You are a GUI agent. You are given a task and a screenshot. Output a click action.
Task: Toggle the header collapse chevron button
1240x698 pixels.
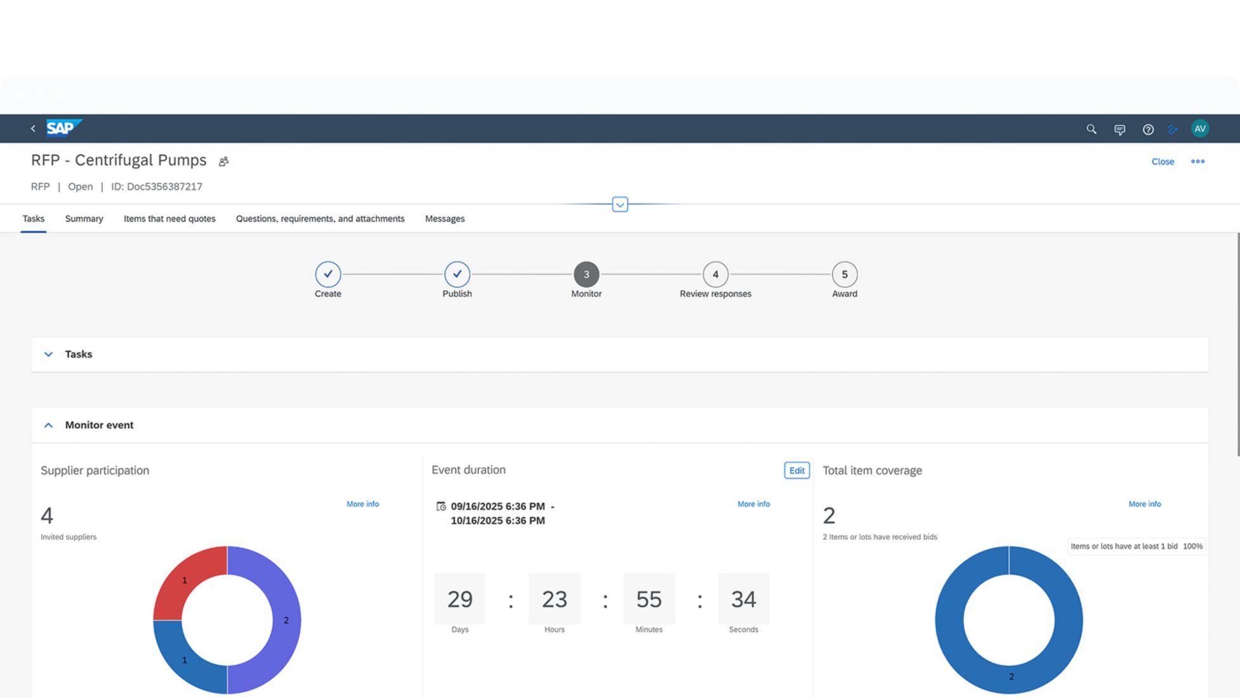620,204
